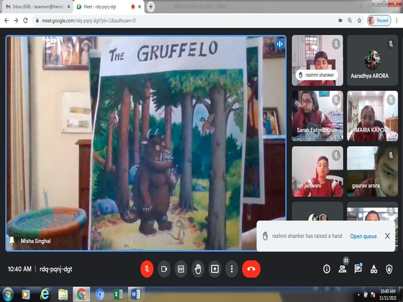Open a new browser tab
The width and height of the screenshot is (403, 302).
pyautogui.click(x=151, y=7)
